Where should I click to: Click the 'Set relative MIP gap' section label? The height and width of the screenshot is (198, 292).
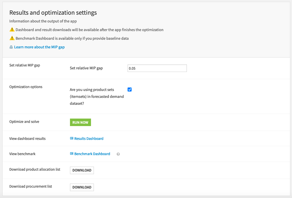tap(24, 65)
